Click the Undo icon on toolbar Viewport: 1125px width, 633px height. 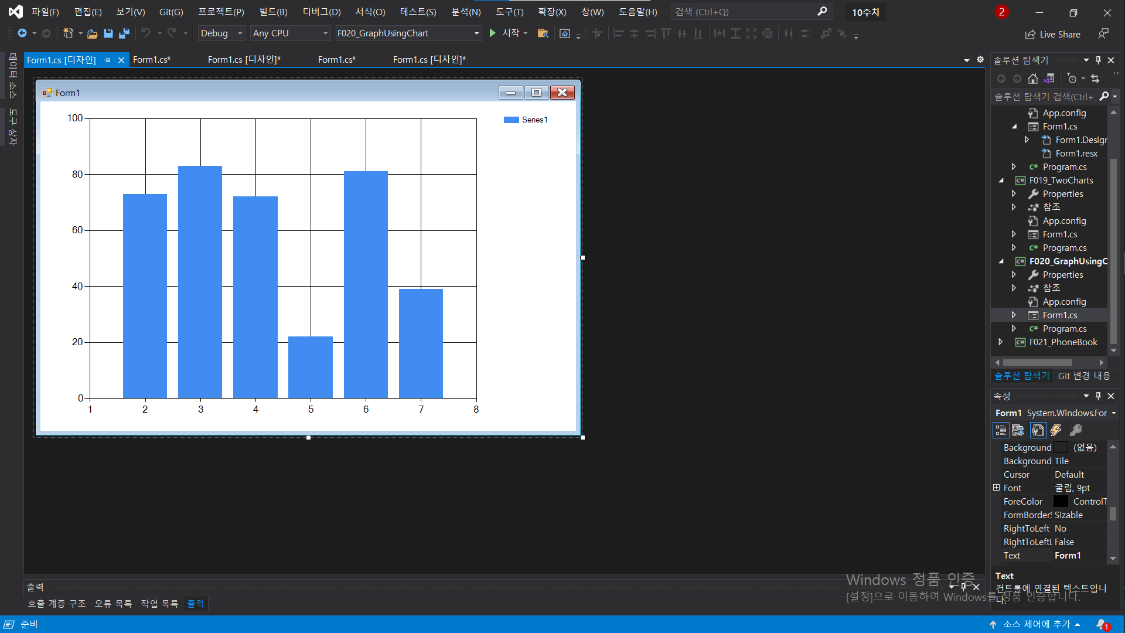(x=146, y=33)
